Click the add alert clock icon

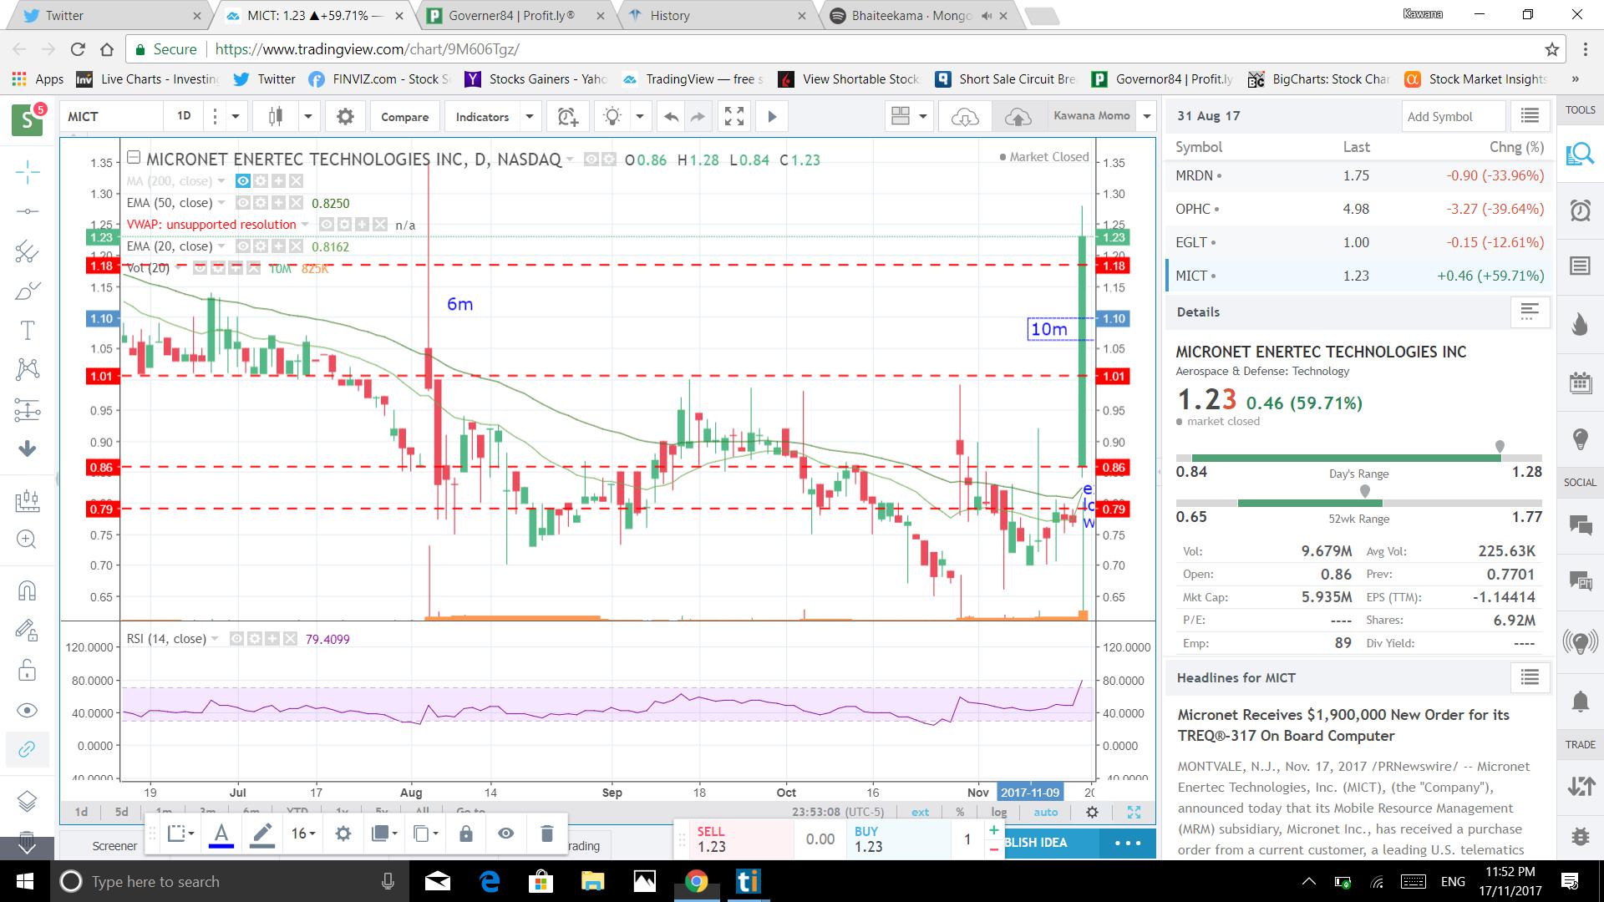(x=568, y=117)
